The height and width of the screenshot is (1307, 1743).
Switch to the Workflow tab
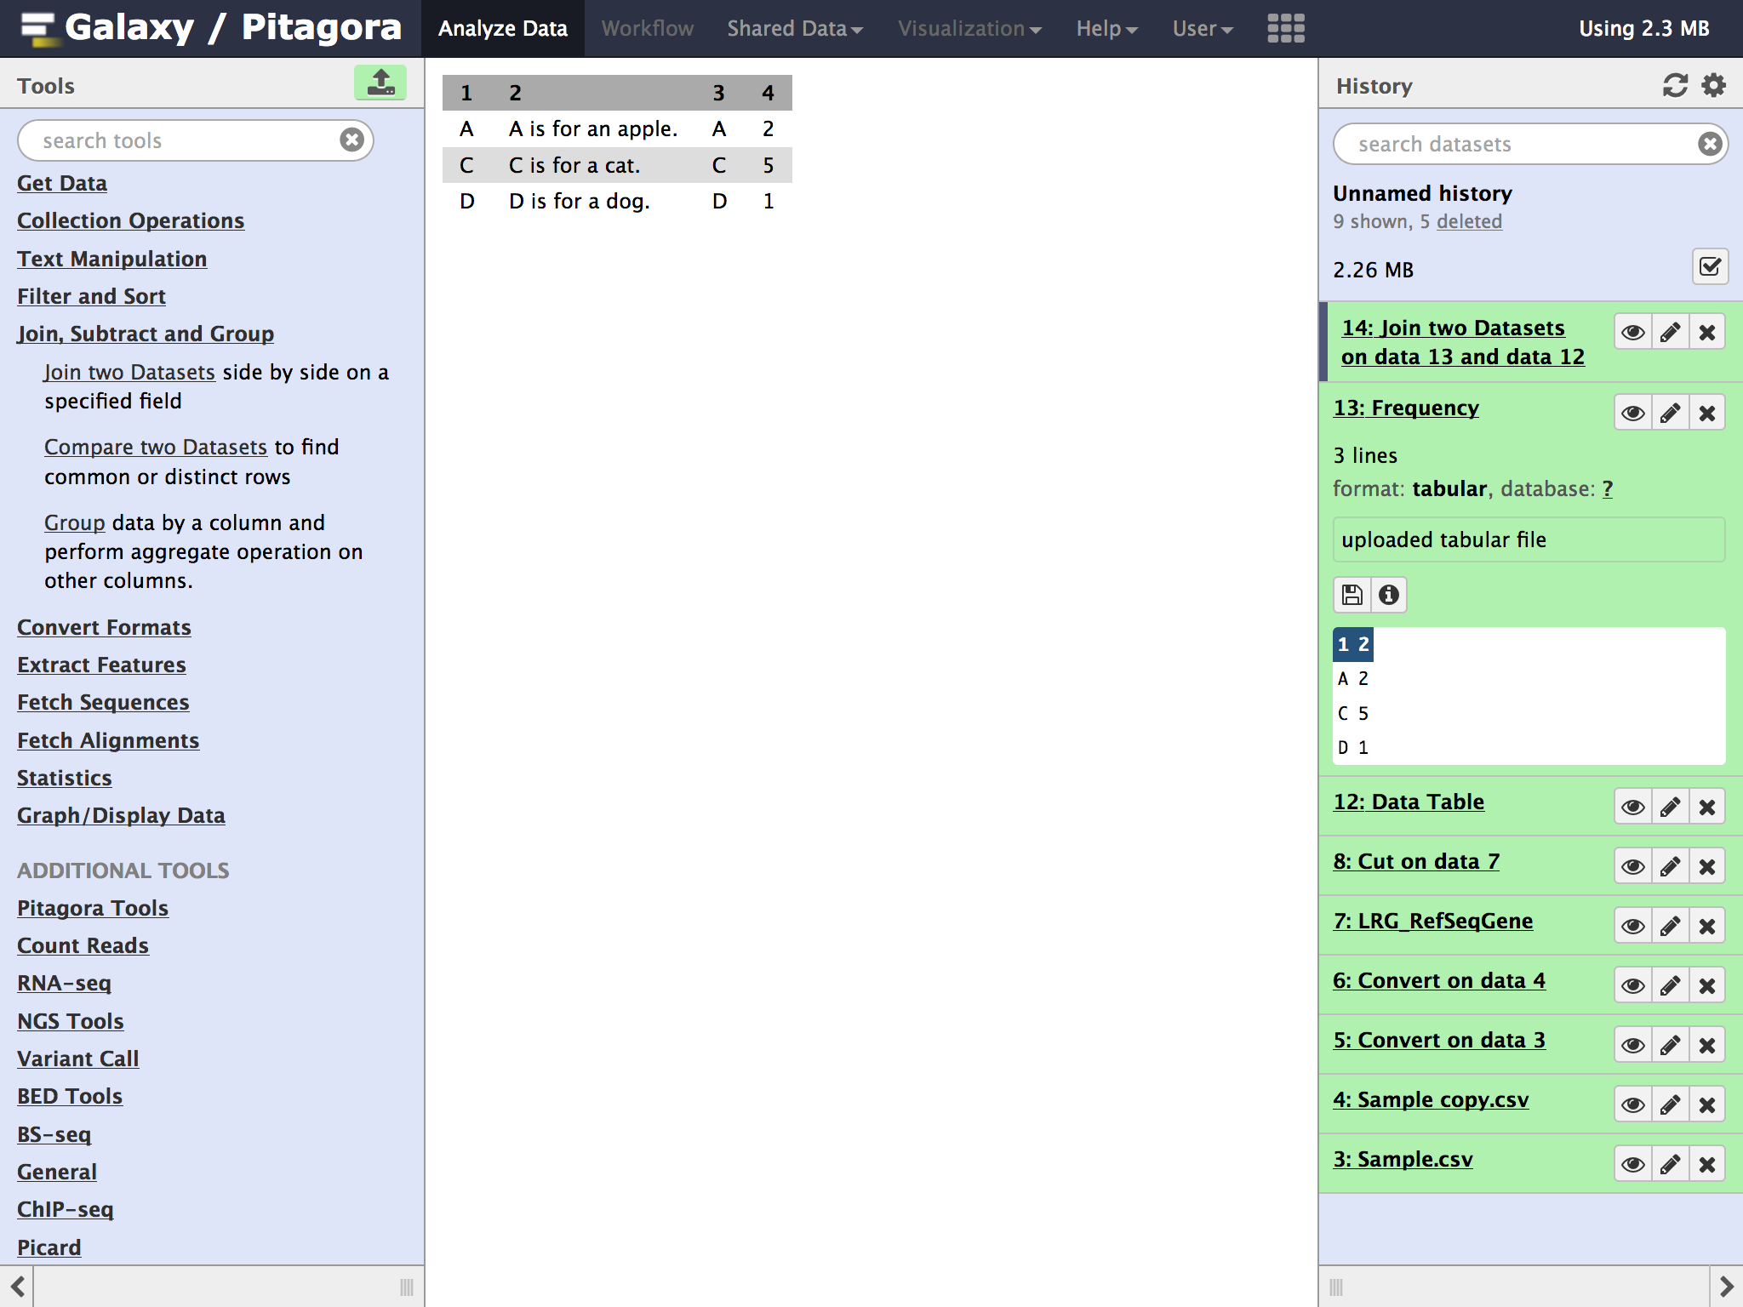click(x=647, y=28)
